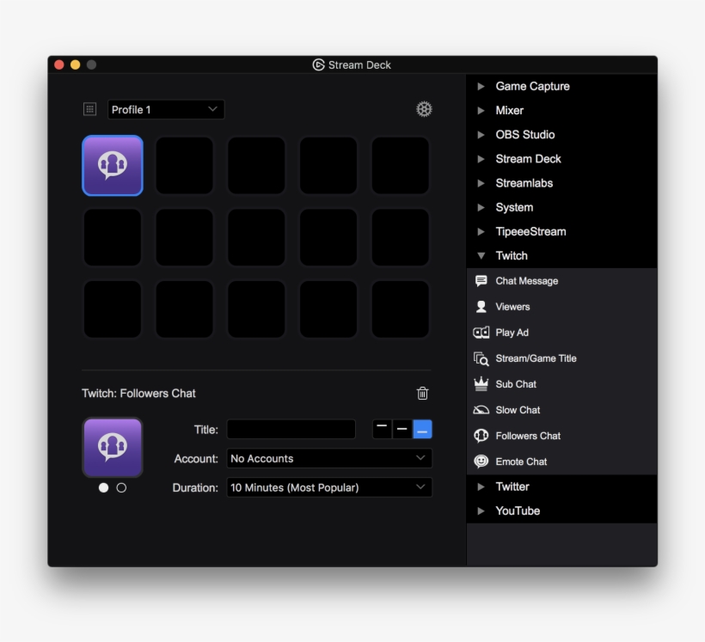The width and height of the screenshot is (705, 642).
Task: Enable middle title alignment
Action: 402,428
